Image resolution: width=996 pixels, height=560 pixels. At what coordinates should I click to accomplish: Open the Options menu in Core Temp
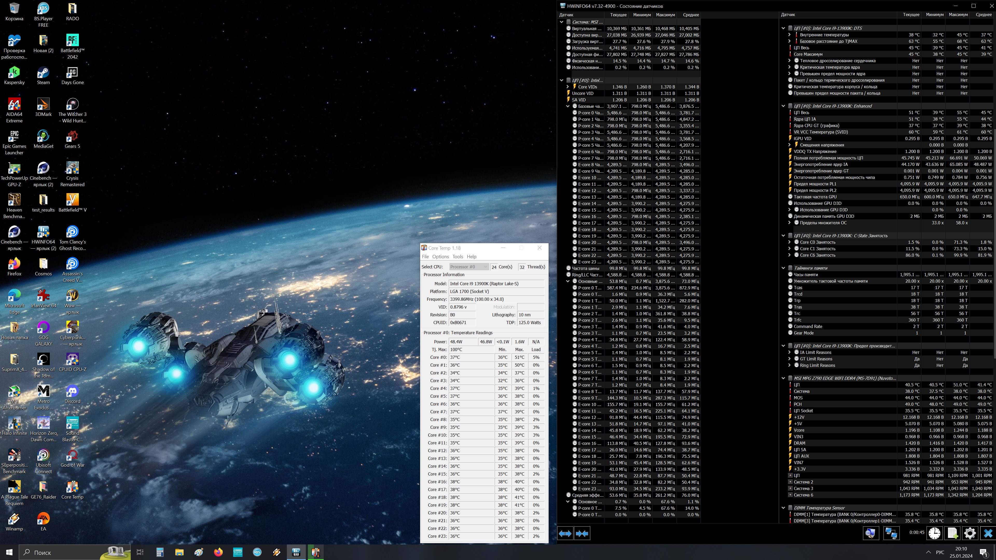click(440, 257)
